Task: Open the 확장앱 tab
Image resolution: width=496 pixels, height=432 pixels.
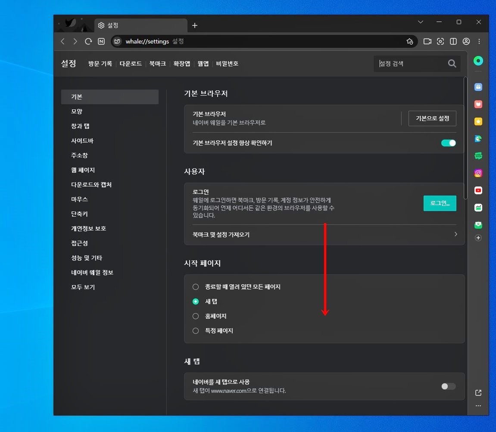Action: point(181,64)
